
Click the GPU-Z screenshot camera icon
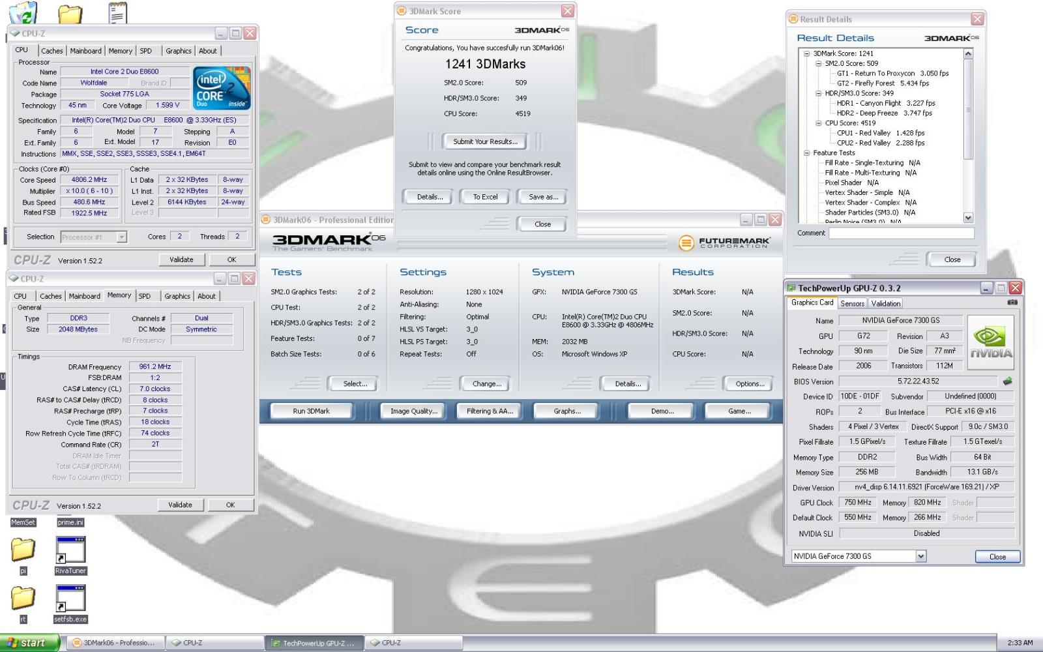tap(1012, 303)
